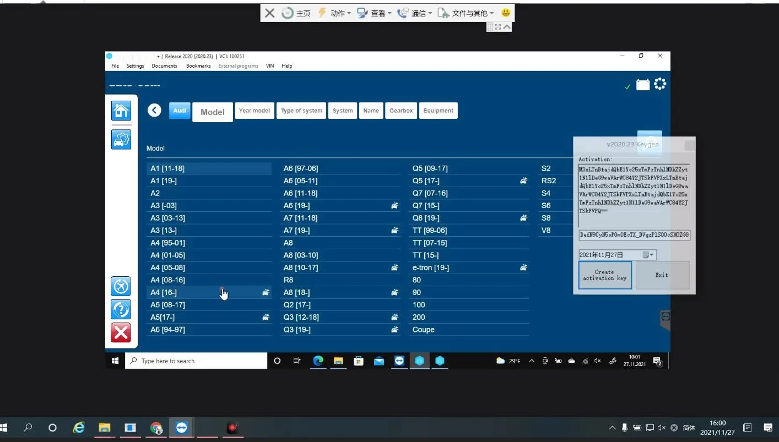Open Chrome on the local taskbar
The image size is (779, 442).
pos(156,428)
